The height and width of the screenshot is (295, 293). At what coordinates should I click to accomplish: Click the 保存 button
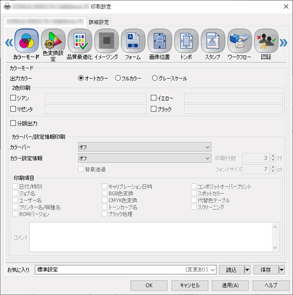[266, 270]
